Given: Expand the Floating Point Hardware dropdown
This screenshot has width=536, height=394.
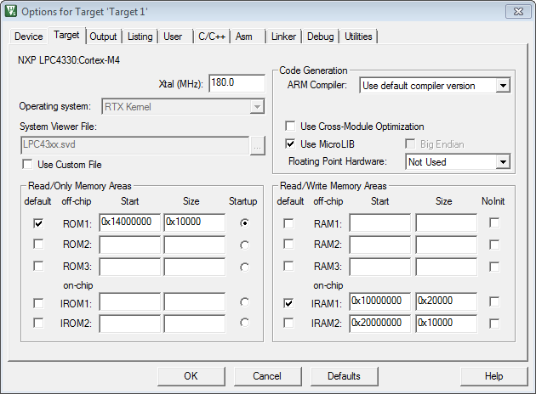Looking at the screenshot, I should click(502, 161).
